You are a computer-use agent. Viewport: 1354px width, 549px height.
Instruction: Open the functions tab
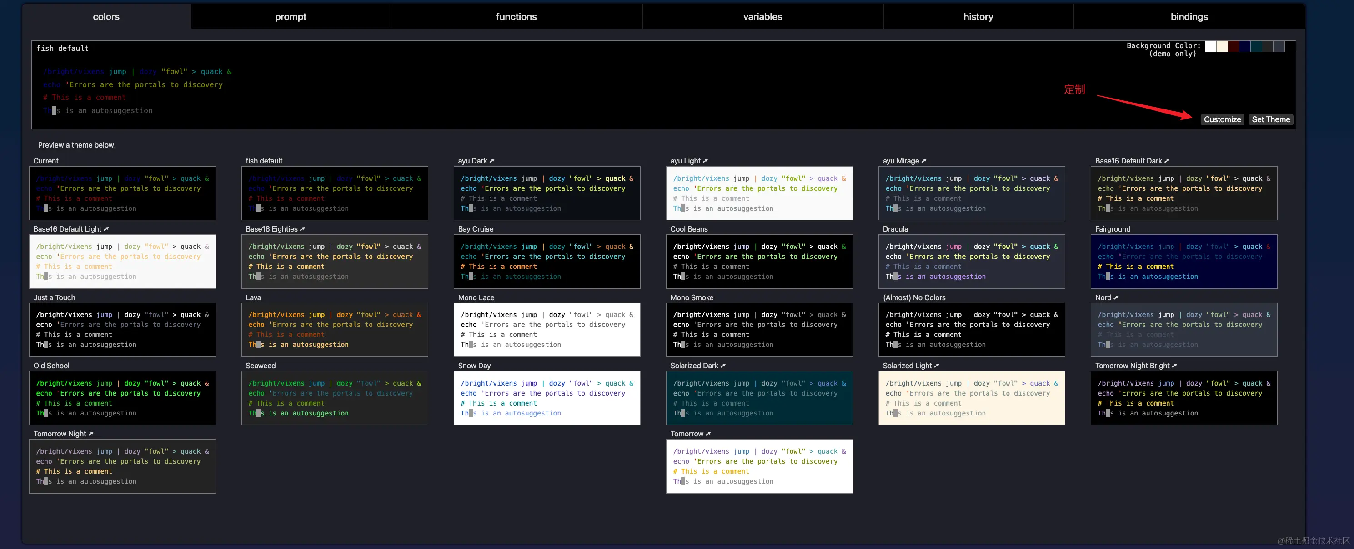[x=516, y=16]
